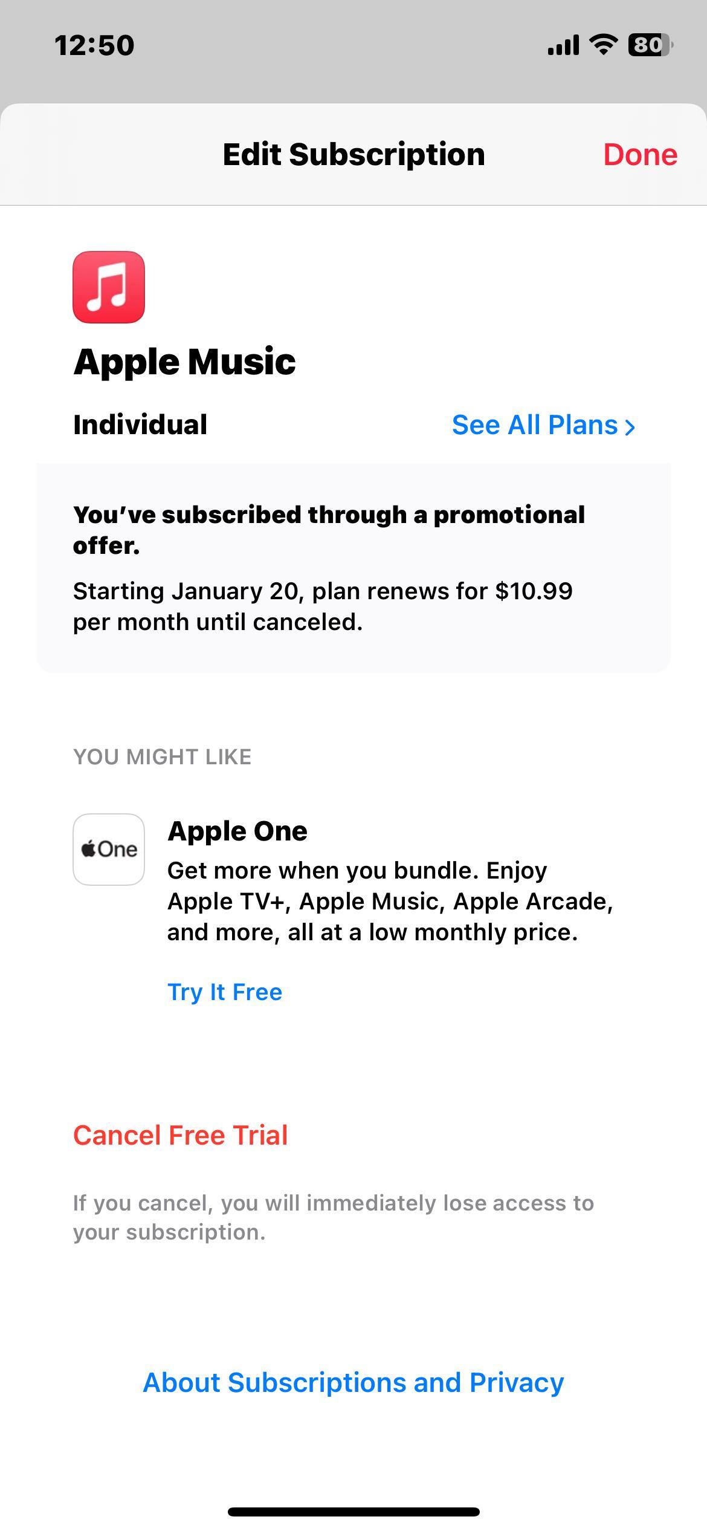Tap Done to close Edit Subscription
707x1531 pixels.
tap(642, 153)
